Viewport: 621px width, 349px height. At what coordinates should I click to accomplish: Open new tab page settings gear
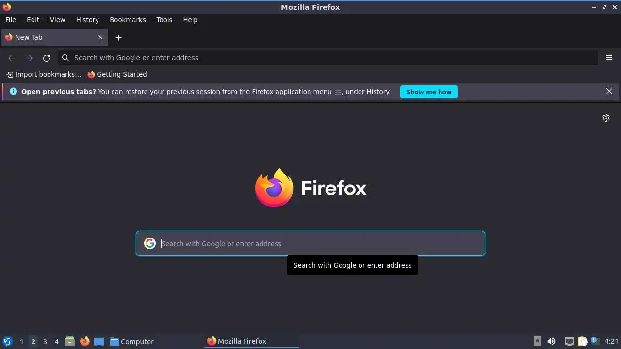pos(606,118)
